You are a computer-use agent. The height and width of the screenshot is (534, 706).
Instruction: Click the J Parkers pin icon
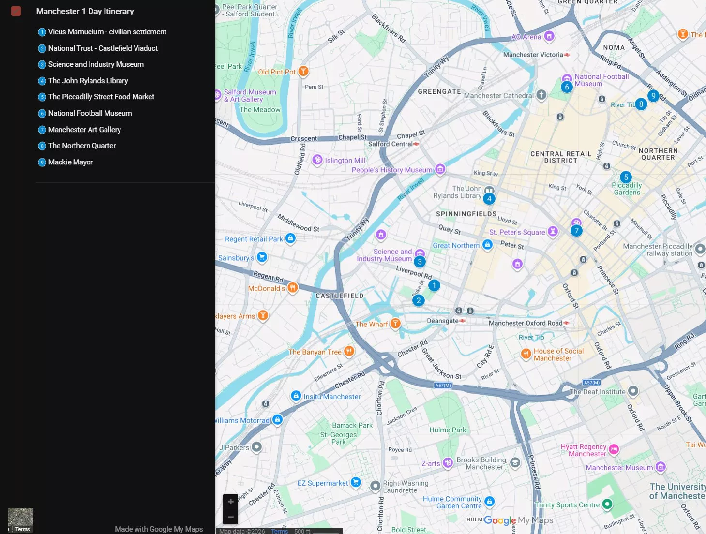point(256,447)
